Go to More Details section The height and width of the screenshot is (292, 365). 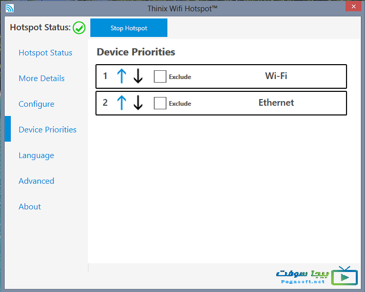tap(42, 79)
